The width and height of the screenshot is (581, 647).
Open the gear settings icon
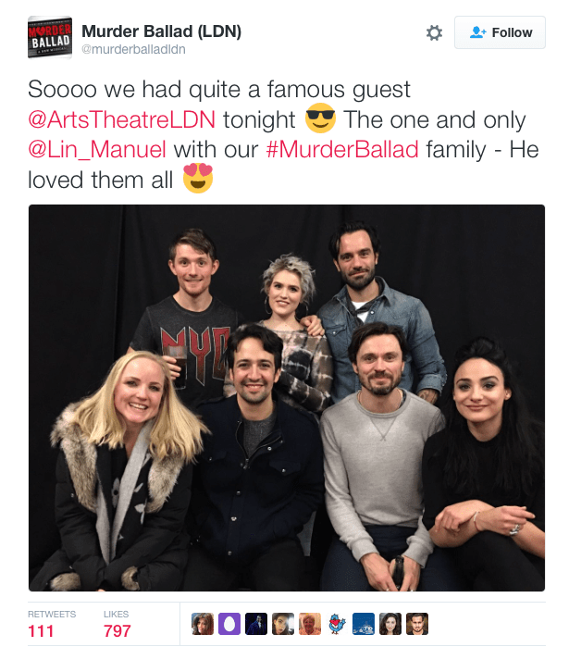434,32
